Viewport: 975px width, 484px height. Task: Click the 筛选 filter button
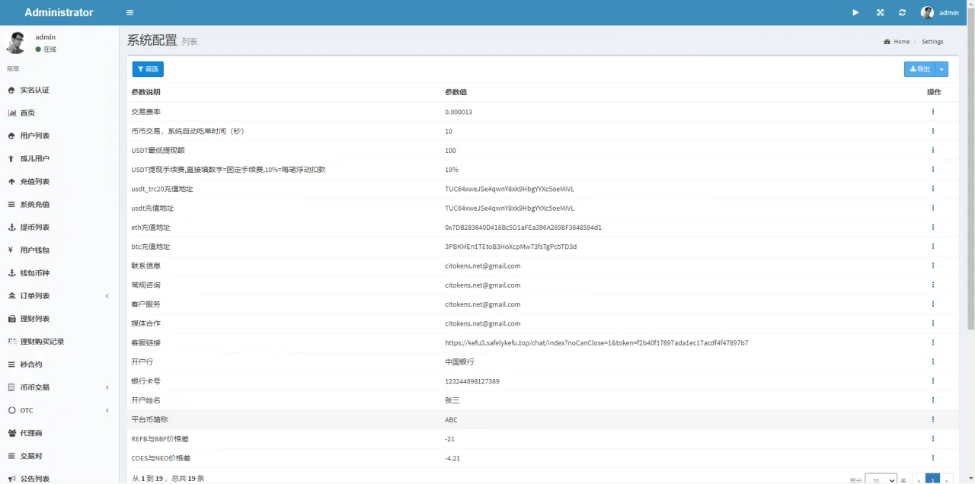point(148,69)
